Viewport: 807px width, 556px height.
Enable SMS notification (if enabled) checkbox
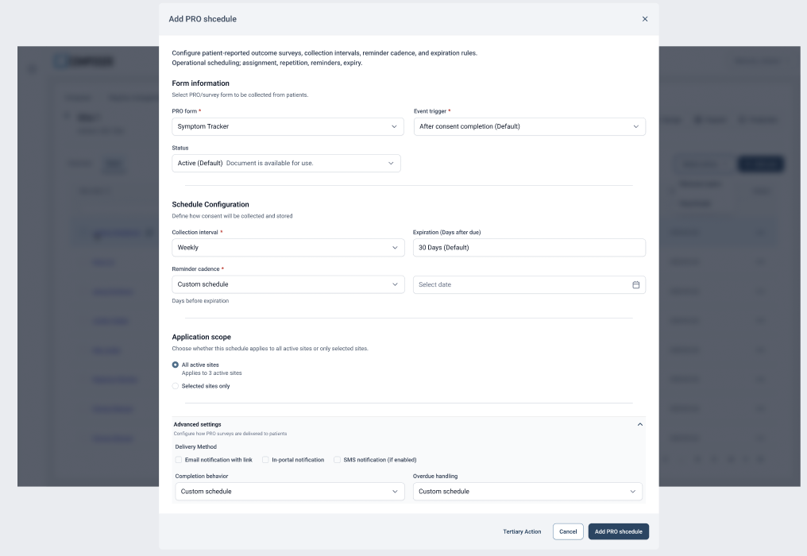point(337,460)
